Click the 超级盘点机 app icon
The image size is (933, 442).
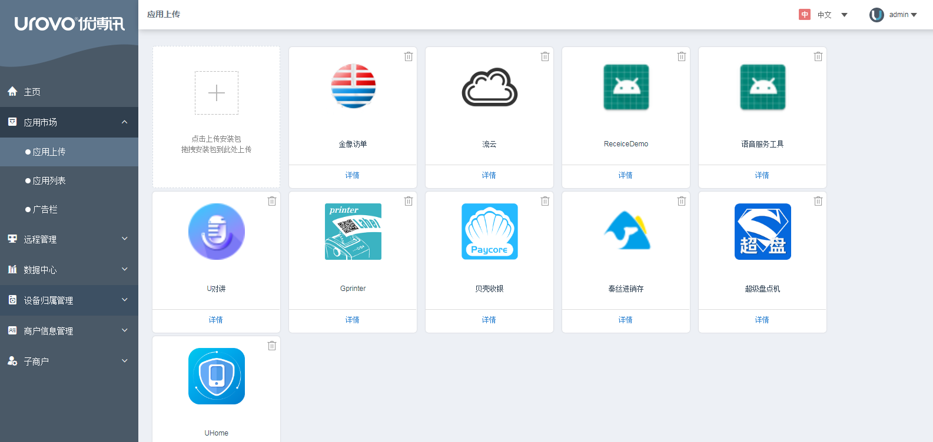pyautogui.click(x=763, y=232)
